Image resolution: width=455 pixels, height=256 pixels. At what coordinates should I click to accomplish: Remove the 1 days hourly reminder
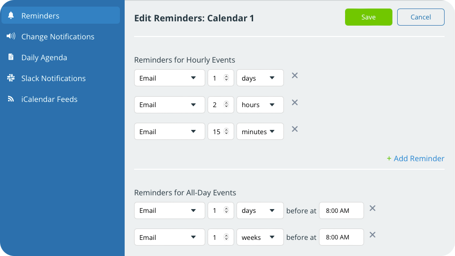tap(295, 75)
